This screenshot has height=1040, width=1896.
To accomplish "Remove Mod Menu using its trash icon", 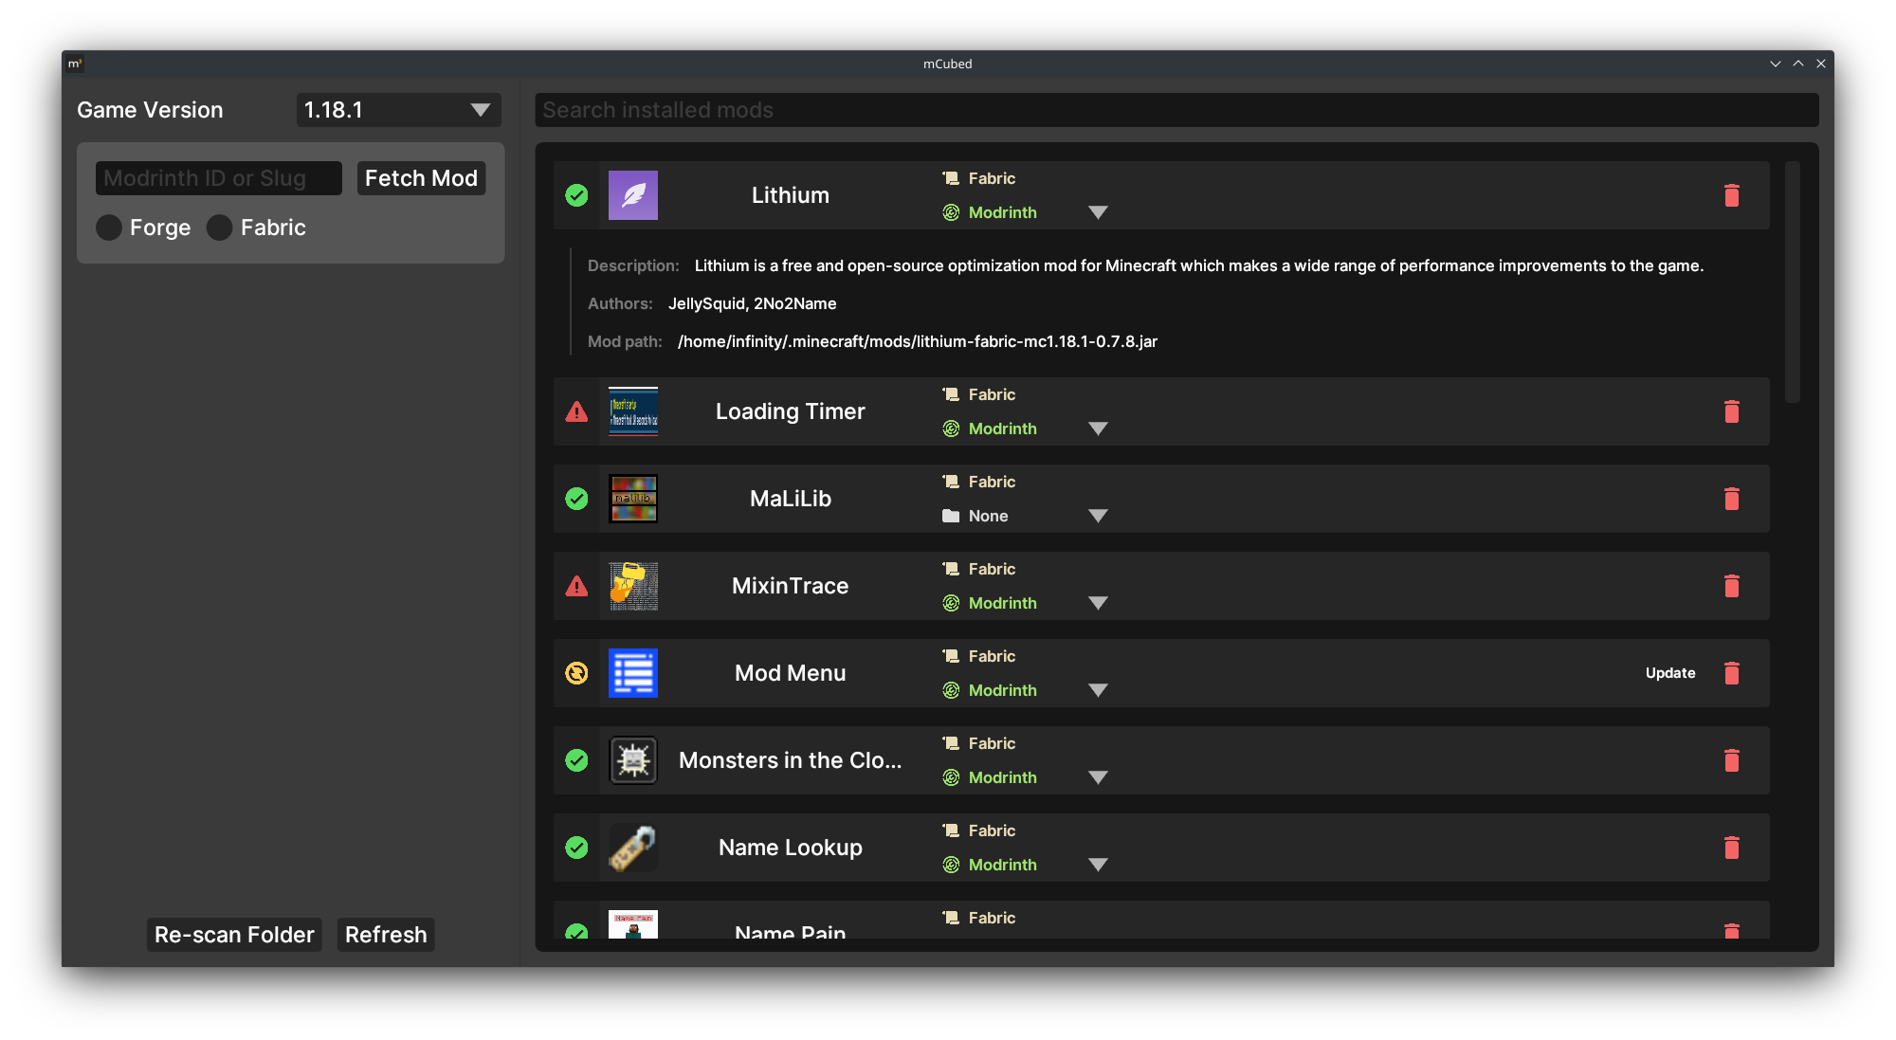I will pyautogui.click(x=1731, y=673).
